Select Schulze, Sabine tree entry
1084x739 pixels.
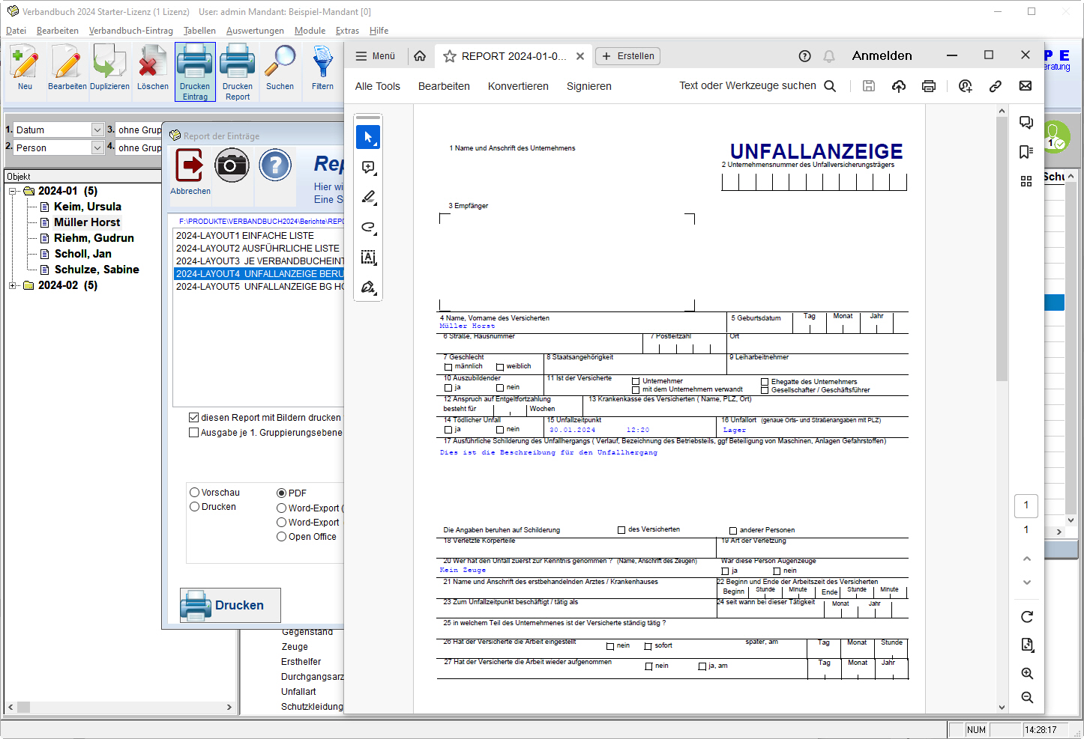pyautogui.click(x=97, y=270)
